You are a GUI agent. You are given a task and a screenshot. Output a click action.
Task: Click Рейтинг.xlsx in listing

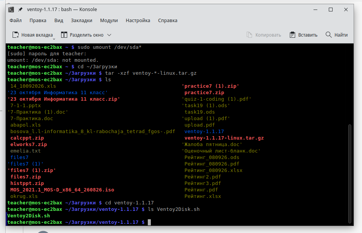coord(202,196)
